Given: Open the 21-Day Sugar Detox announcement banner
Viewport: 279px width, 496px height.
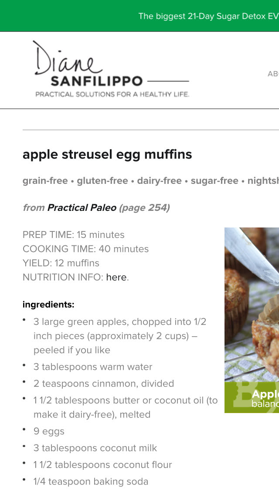Looking at the screenshot, I should pos(208,16).
